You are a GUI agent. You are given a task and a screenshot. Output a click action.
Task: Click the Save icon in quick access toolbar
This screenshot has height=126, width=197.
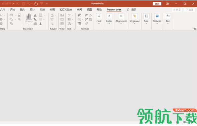pyautogui.click(x=23, y=4)
